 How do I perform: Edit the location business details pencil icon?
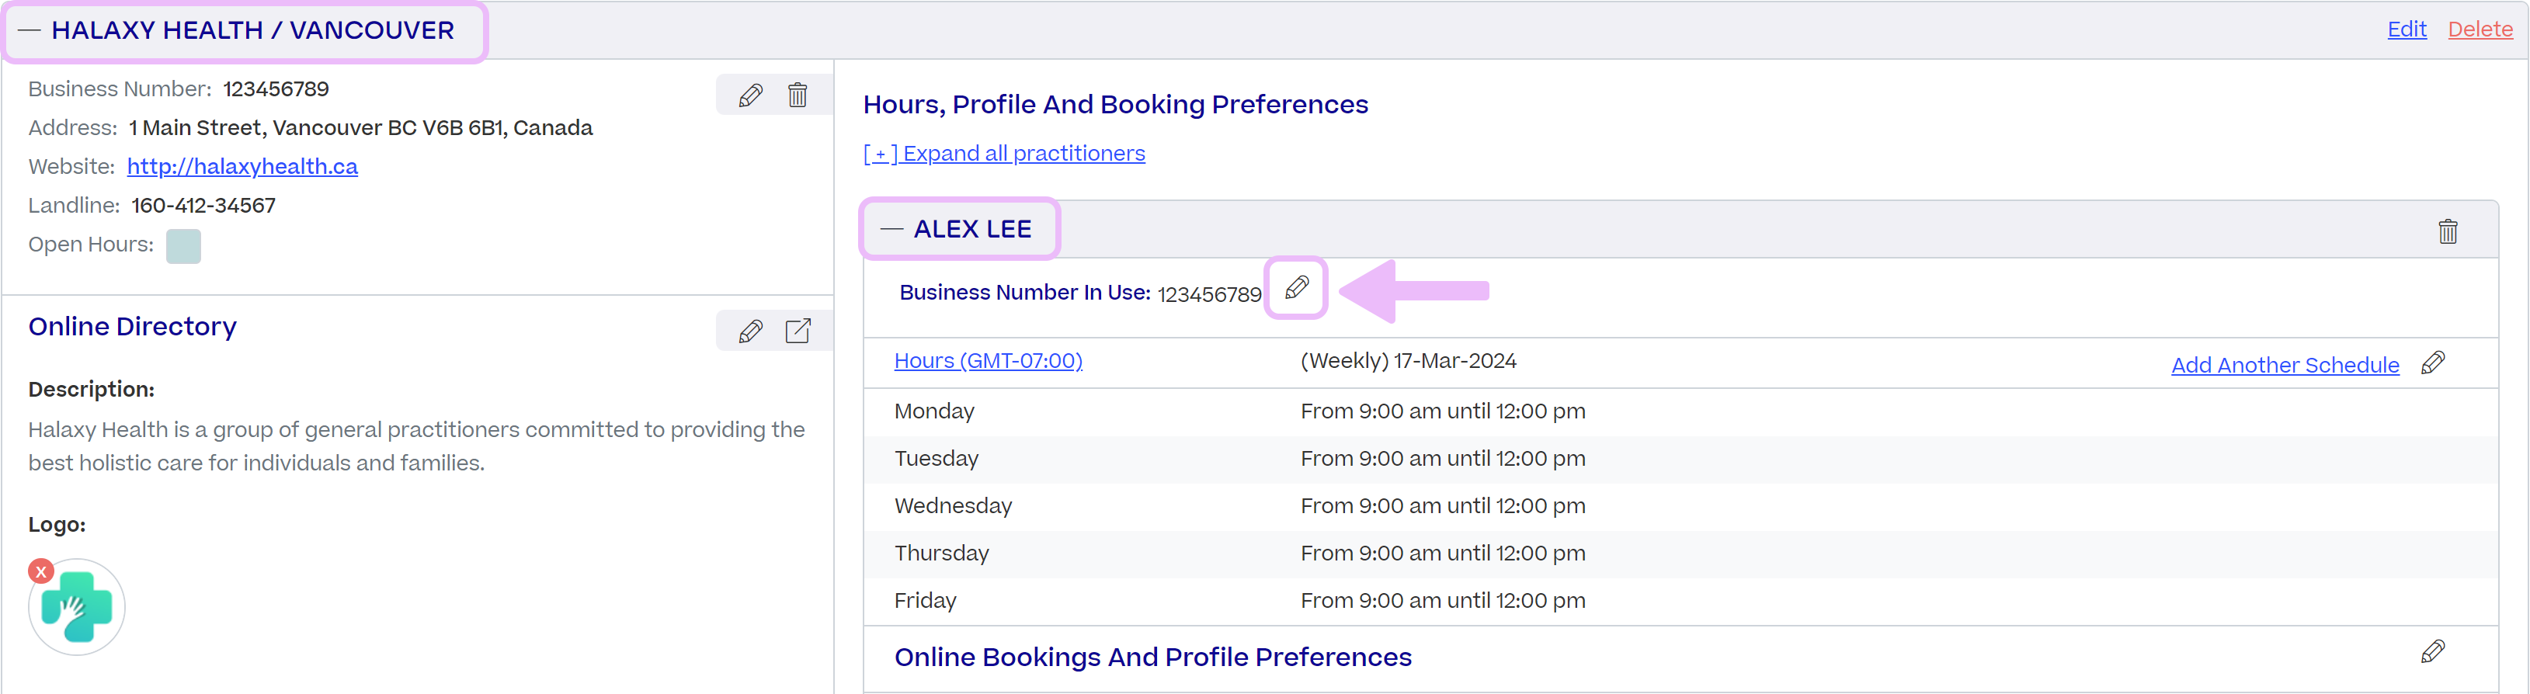coord(750,95)
